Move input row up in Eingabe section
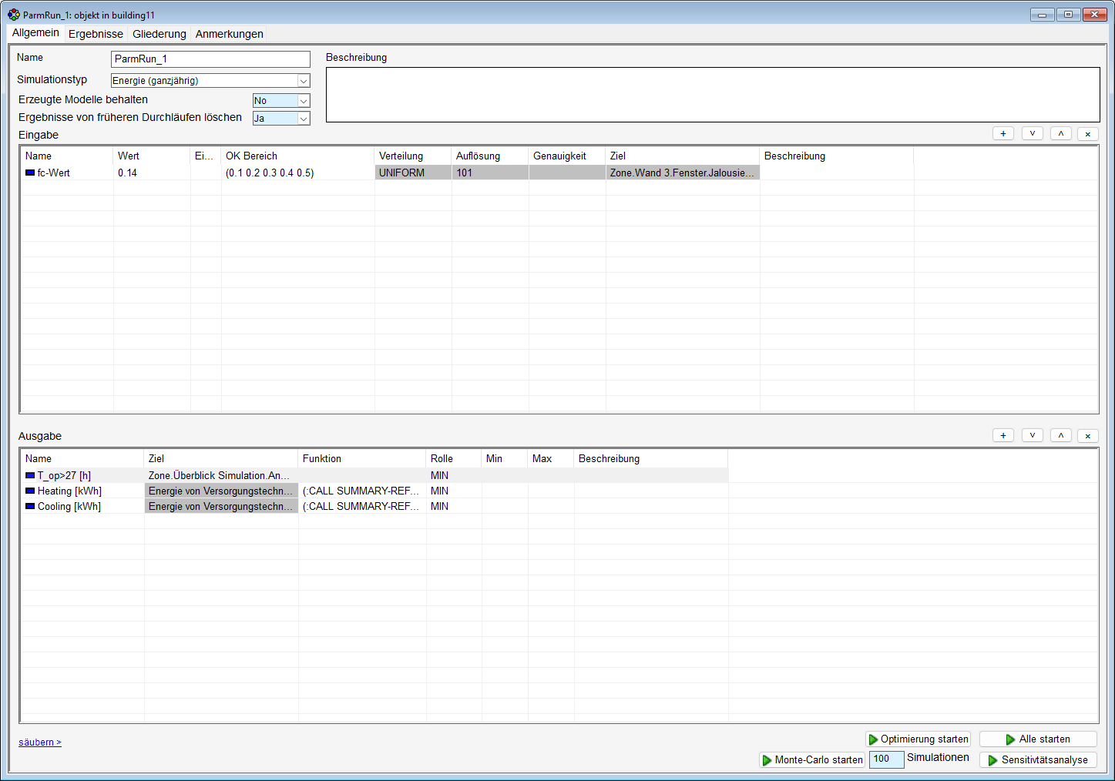The image size is (1115, 781). 1060,134
